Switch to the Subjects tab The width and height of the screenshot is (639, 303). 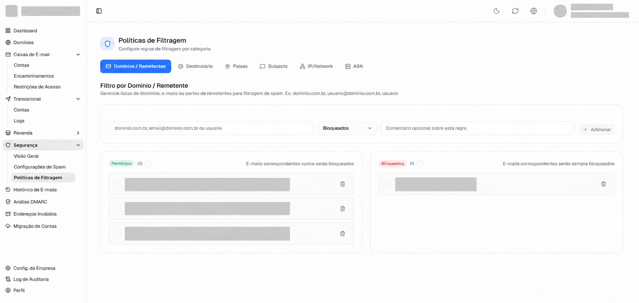[274, 66]
